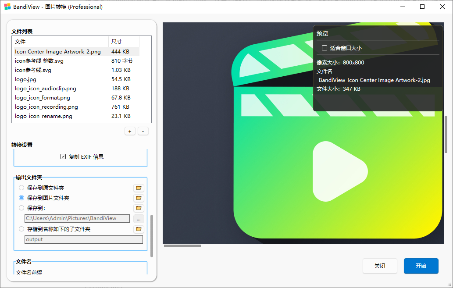453x288 pixels.
Task: Click folder icon beside 保存到原文件夹
Action: point(139,188)
